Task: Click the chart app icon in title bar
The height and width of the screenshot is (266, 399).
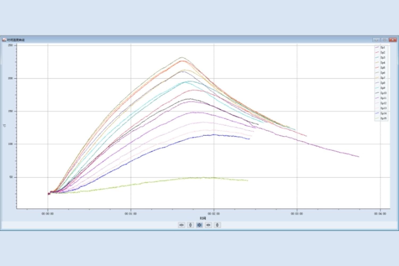Action: pyautogui.click(x=4, y=40)
